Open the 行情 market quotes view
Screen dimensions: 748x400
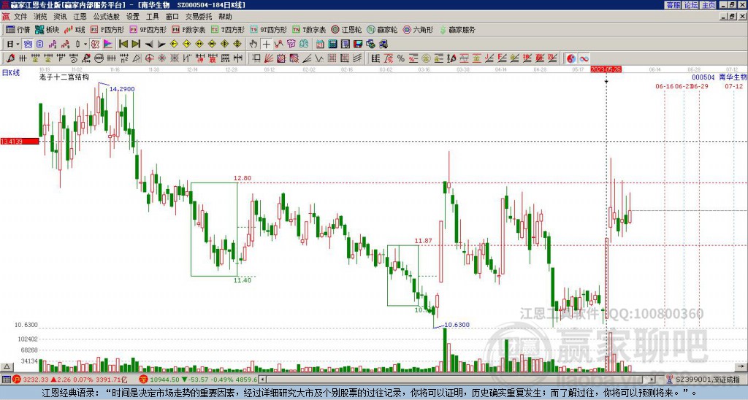pyautogui.click(x=18, y=29)
